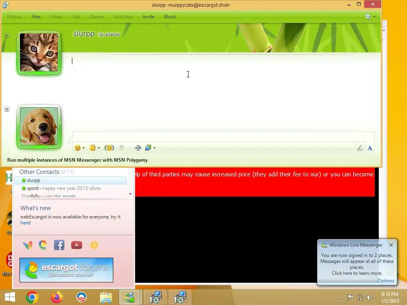Open the Windows Start button

[10, 297]
